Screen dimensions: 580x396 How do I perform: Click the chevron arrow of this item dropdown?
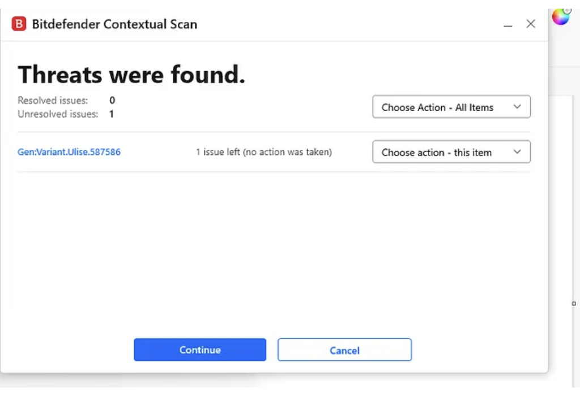pyautogui.click(x=517, y=152)
